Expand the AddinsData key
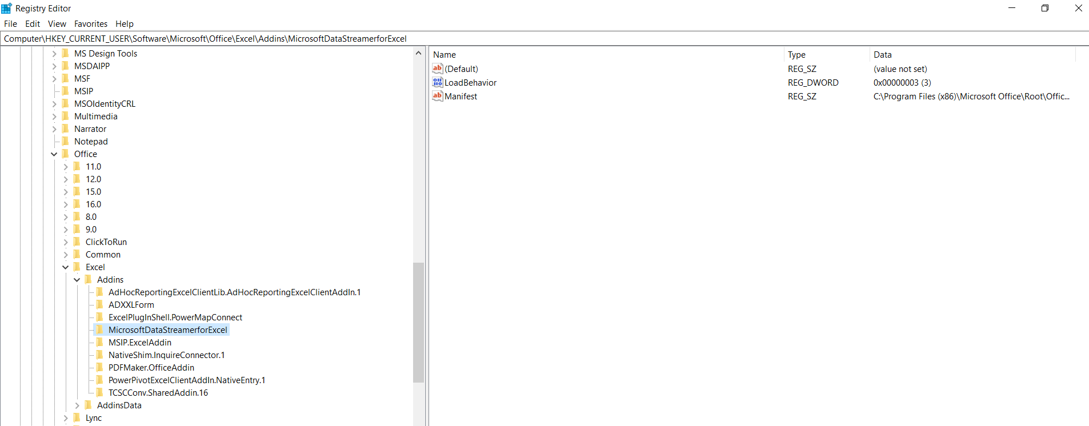This screenshot has width=1089, height=426. pyautogui.click(x=77, y=405)
